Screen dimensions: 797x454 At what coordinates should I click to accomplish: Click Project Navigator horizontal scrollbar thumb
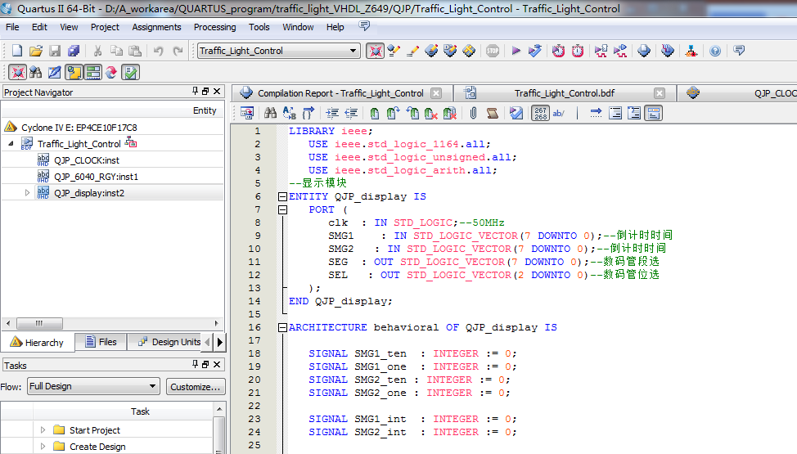(x=39, y=323)
